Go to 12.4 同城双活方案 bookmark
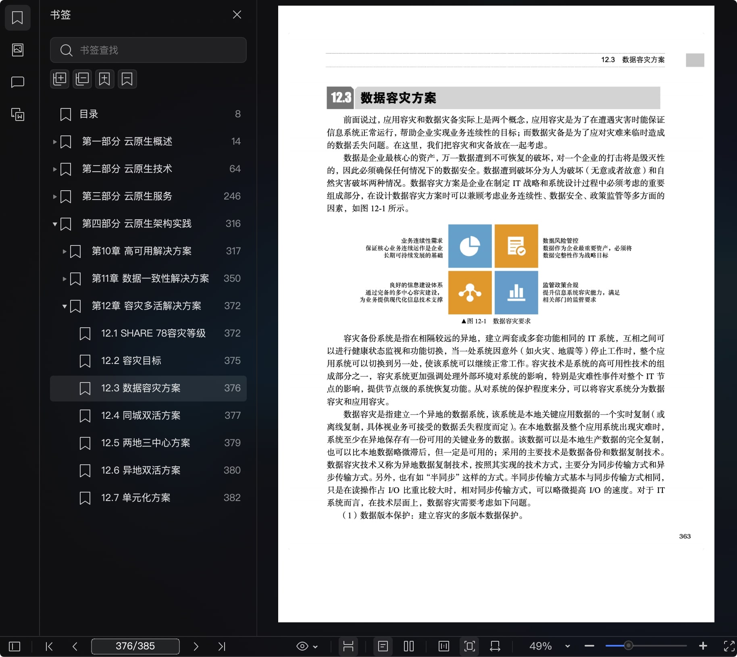The width and height of the screenshot is (737, 657). click(148, 416)
